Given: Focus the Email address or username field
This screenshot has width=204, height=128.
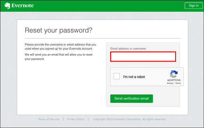Looking at the screenshot, I should [143, 56].
